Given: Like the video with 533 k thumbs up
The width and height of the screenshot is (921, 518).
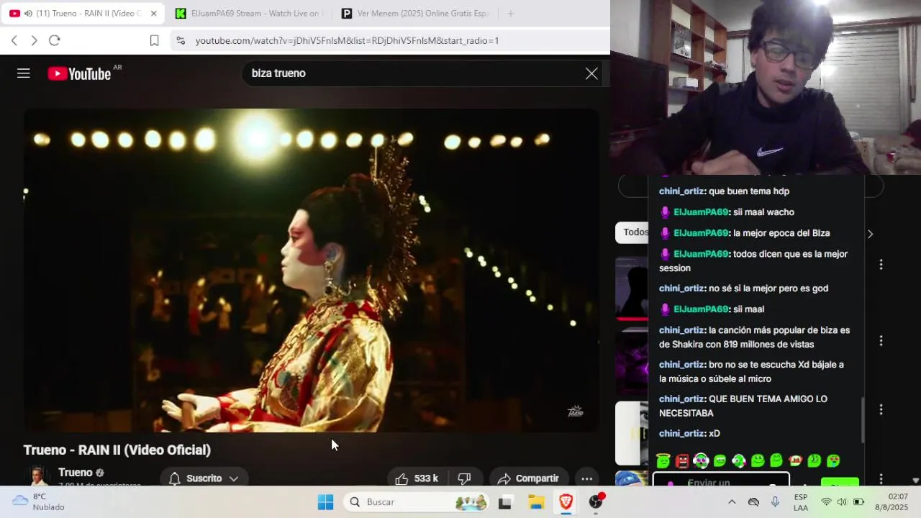Looking at the screenshot, I should [417, 478].
